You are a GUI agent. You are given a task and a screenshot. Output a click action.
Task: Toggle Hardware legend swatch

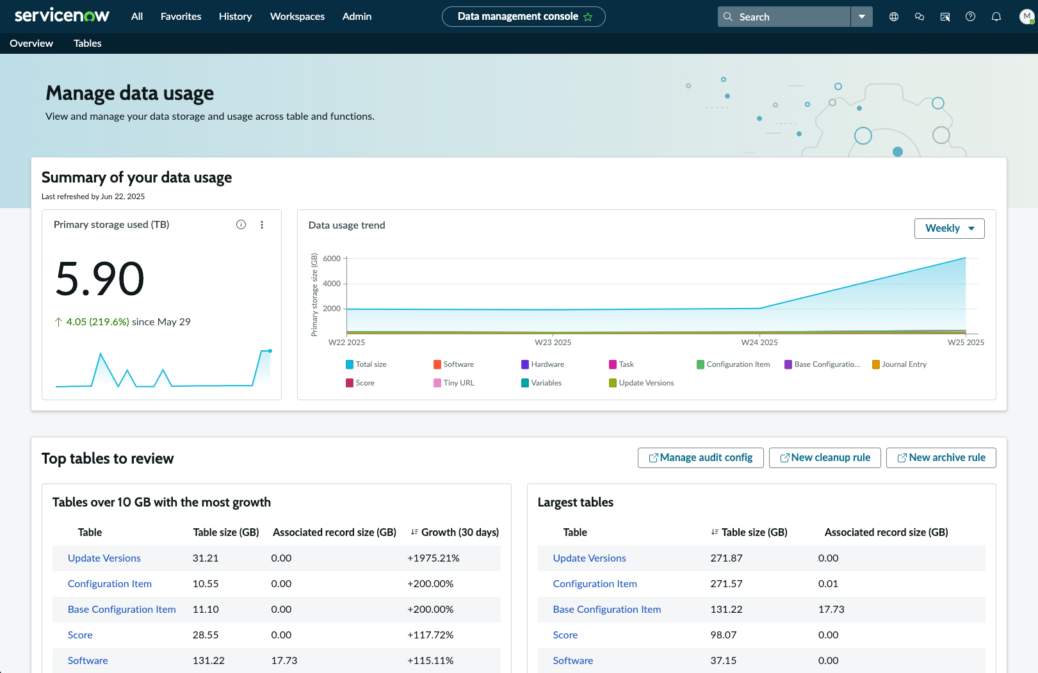pos(525,364)
